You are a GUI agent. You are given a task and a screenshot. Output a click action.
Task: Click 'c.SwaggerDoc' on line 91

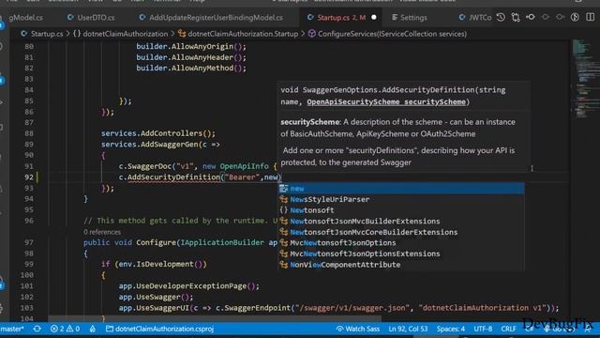pos(144,166)
